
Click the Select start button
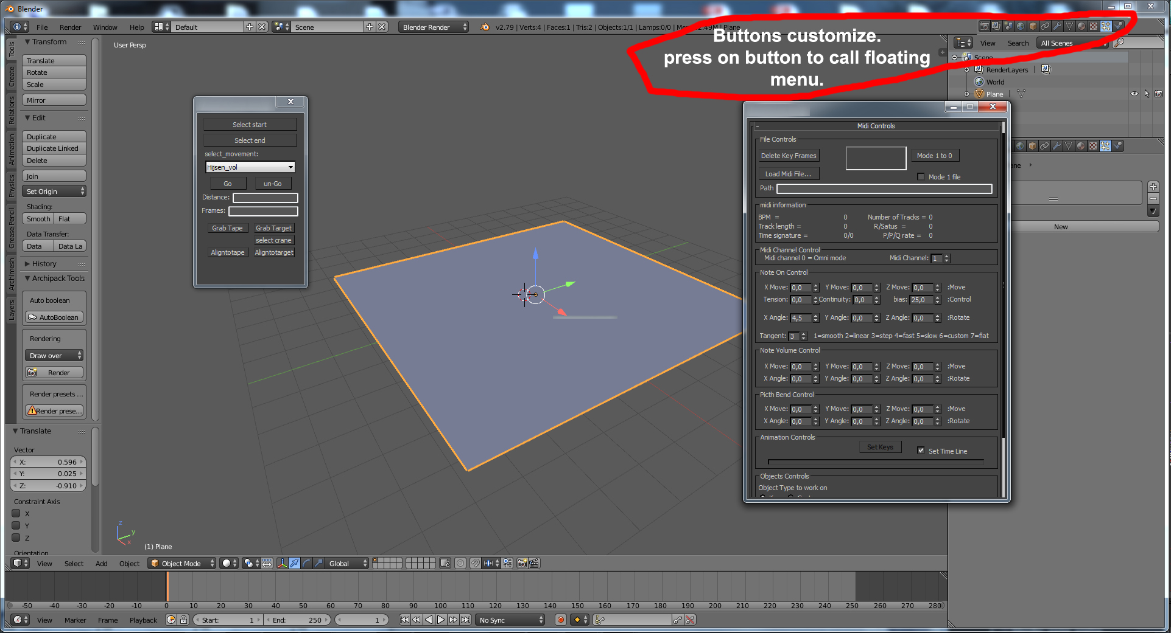250,125
